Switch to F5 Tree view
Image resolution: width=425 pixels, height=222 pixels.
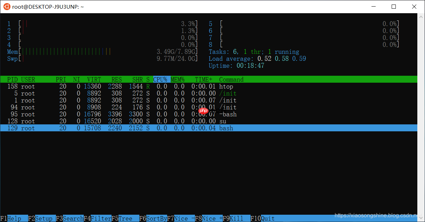125,219
